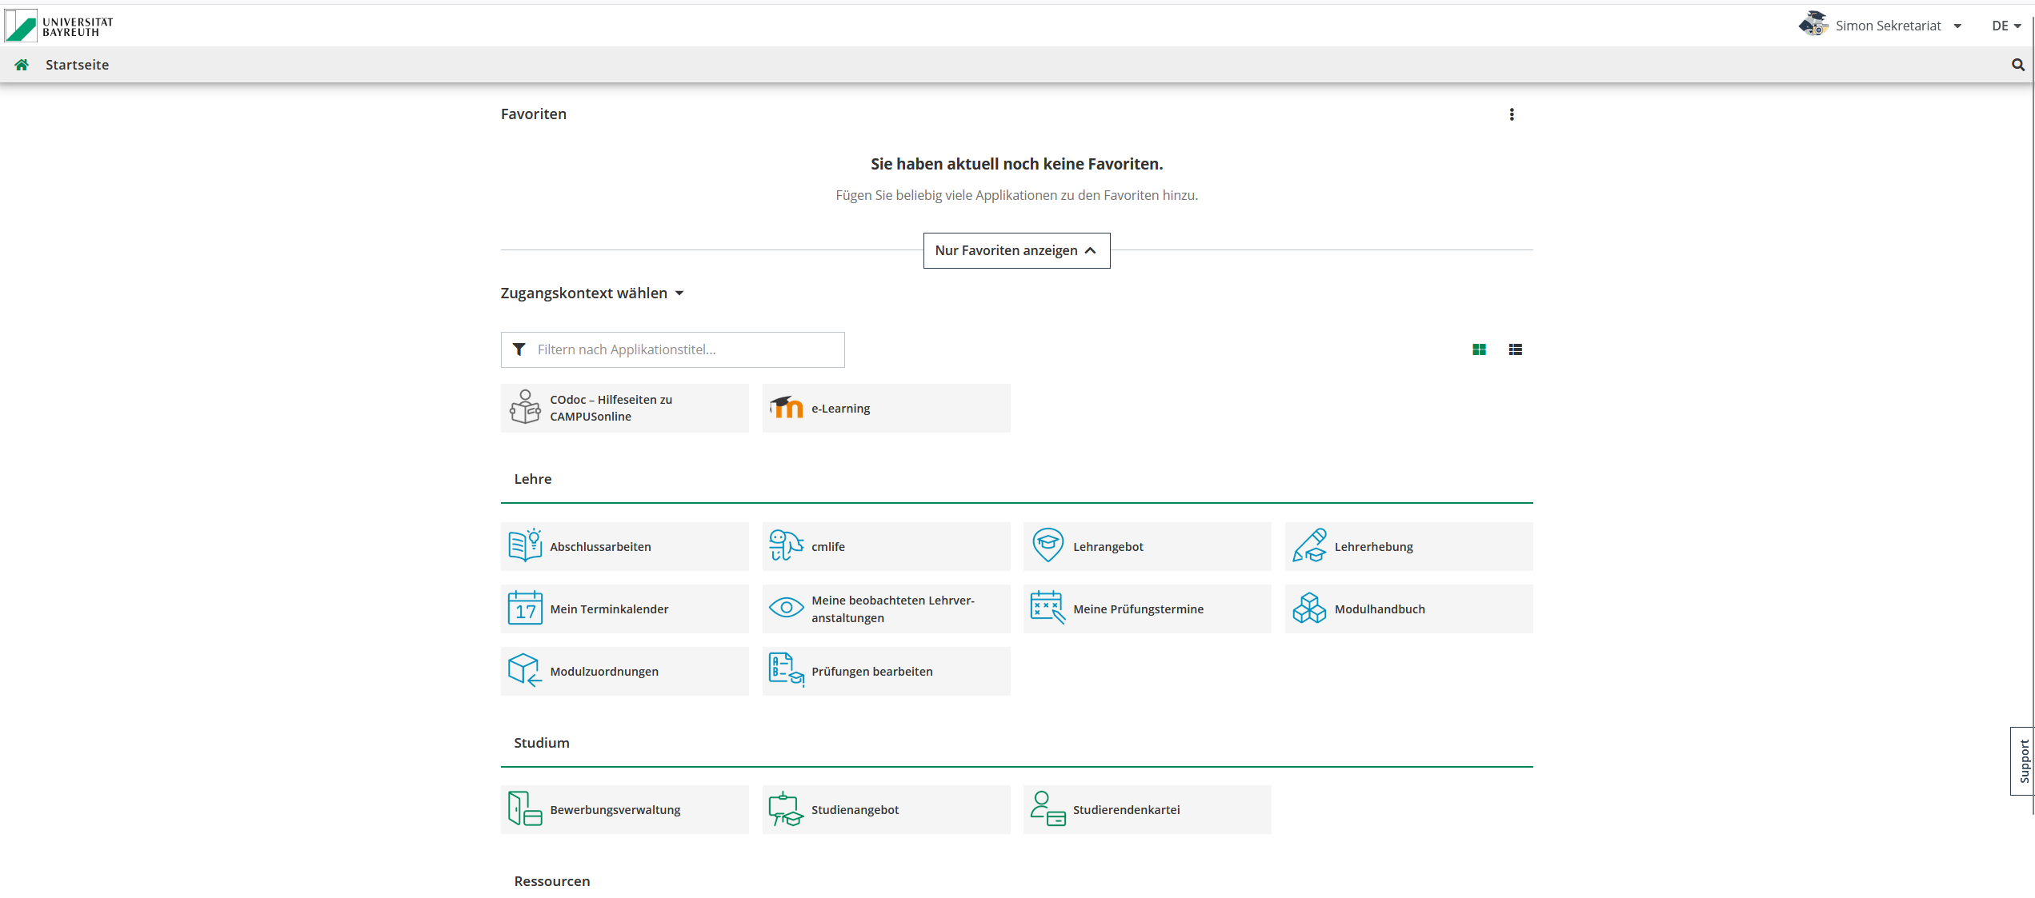
Task: Open Simon Sekretariat user menu
Action: tap(1898, 26)
